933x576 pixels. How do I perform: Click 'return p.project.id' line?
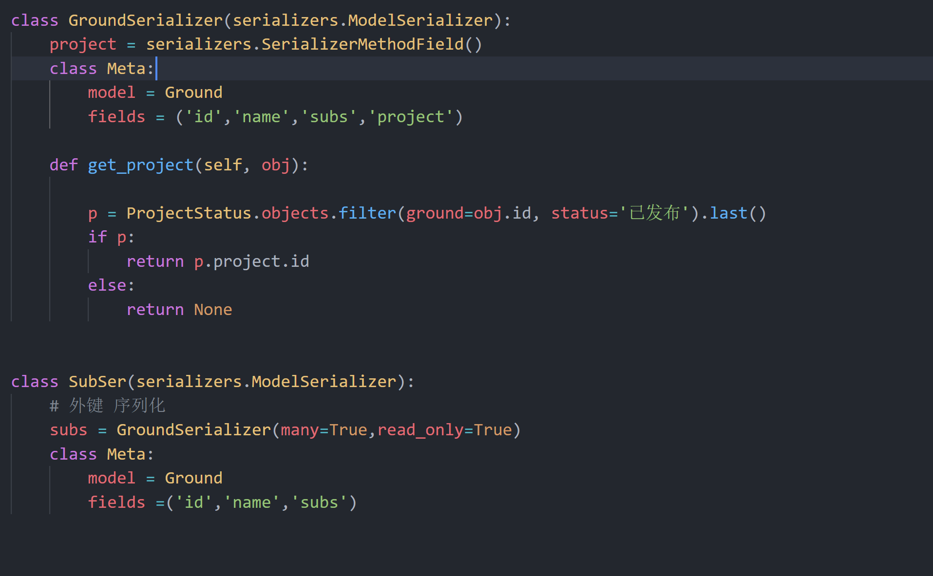coord(218,261)
